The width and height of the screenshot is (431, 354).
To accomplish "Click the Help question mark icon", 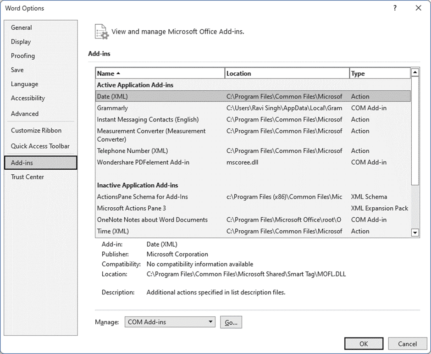I will click(395, 8).
